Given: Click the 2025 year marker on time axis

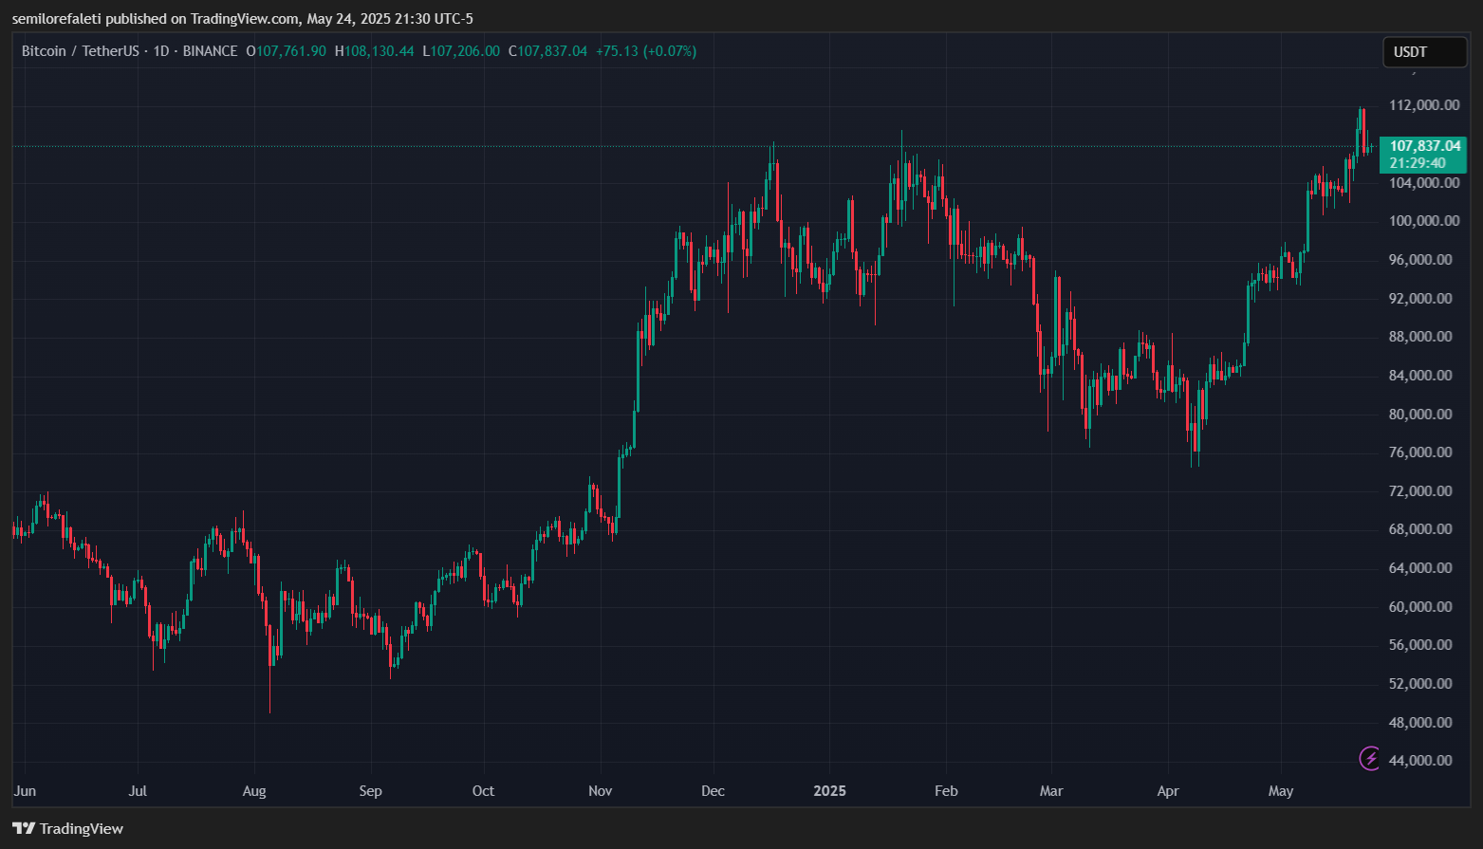Looking at the screenshot, I should (829, 791).
